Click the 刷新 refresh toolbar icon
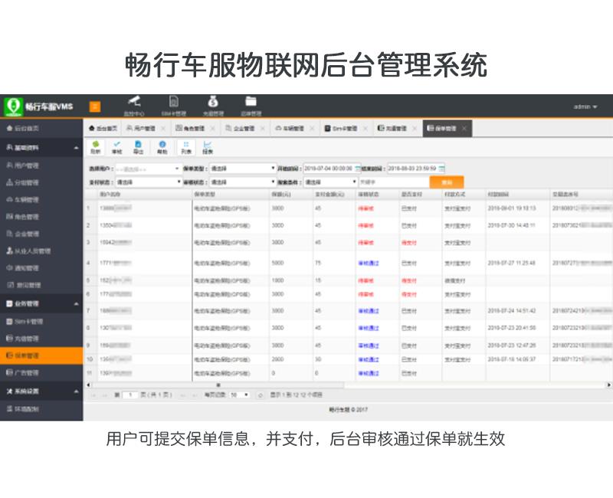The width and height of the screenshot is (613, 498). 95,147
